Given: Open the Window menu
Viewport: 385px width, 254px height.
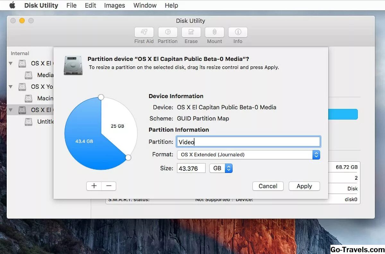Looking at the screenshot, I should click(145, 5).
